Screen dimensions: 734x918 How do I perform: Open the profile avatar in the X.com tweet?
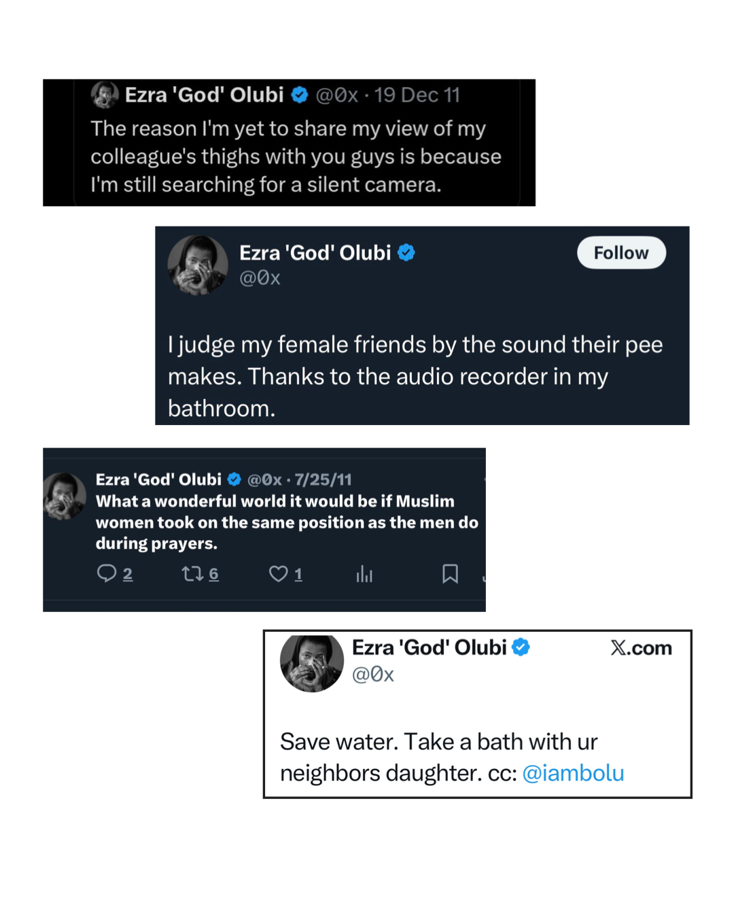point(312,663)
